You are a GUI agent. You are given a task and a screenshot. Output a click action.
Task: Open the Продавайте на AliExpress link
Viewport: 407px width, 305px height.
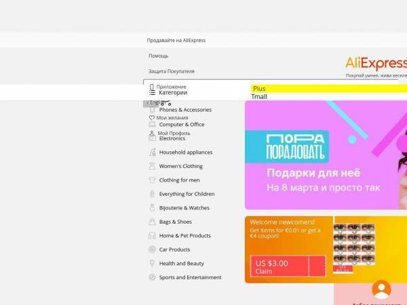pyautogui.click(x=176, y=40)
